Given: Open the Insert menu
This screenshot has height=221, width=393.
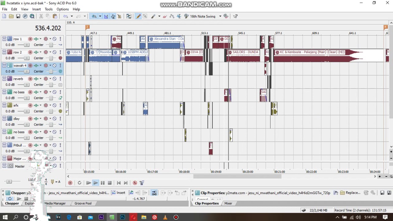Looking at the screenshot, I should 37,9.
